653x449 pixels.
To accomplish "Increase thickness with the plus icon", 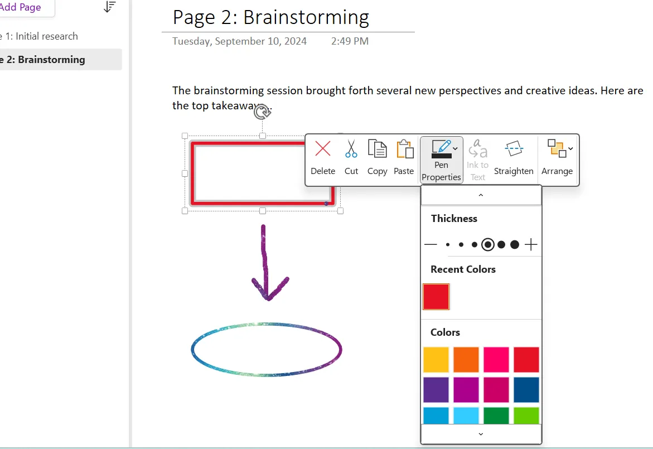I will point(531,244).
